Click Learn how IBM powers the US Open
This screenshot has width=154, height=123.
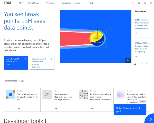click(x=16, y=63)
